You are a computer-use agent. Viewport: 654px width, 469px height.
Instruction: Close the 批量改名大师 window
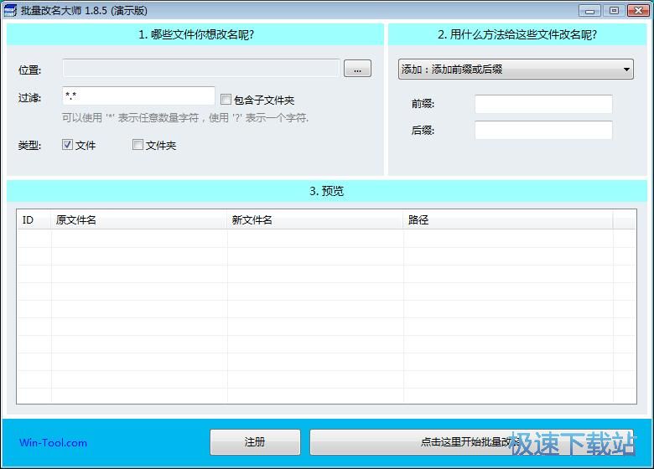tap(638, 10)
